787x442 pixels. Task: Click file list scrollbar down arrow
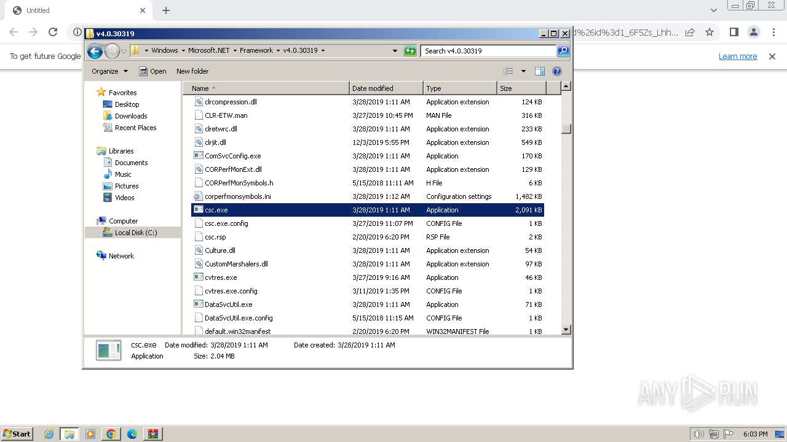point(566,330)
